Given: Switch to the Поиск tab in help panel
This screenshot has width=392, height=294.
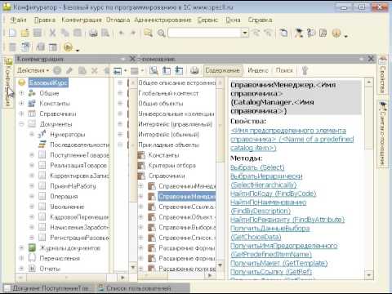Looking at the screenshot, I should tap(284, 70).
